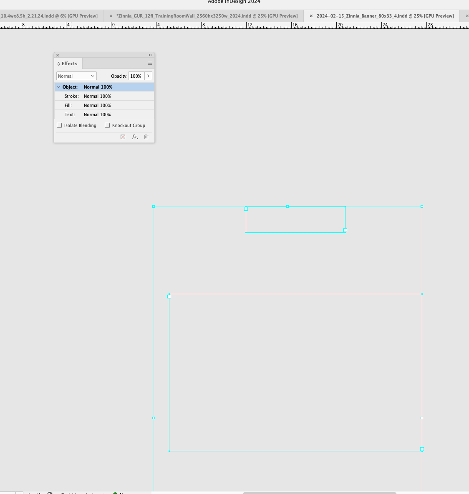
Task: Click the green preflight status dot
Action: pos(116,493)
